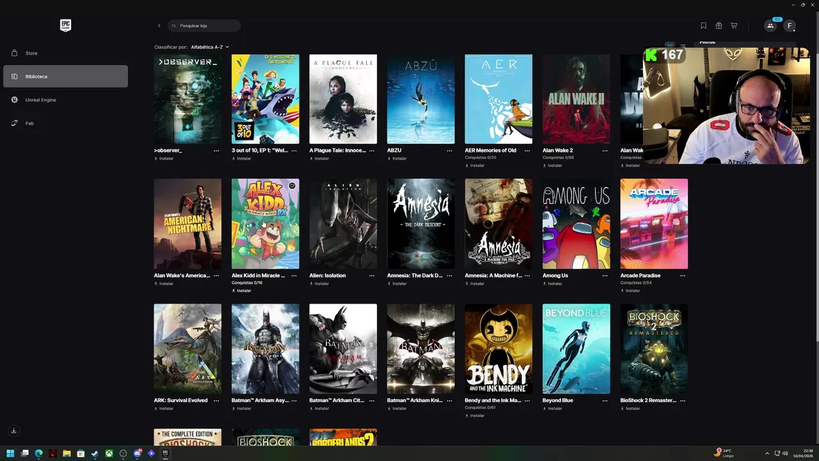Open Xbox app from taskbar
819x461 pixels.
[x=109, y=453]
